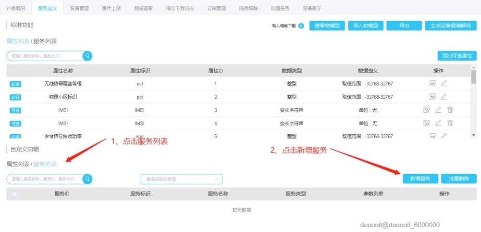Click the 服务ID column header

pos(62,194)
